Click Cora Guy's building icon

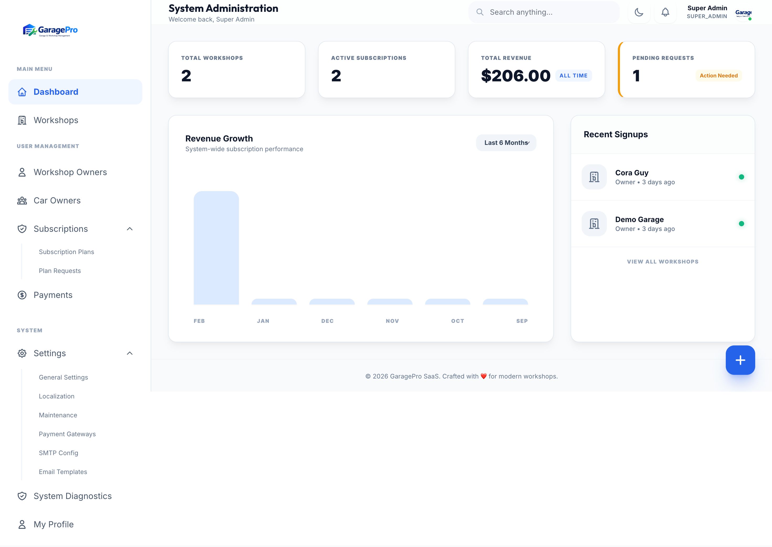pyautogui.click(x=594, y=177)
